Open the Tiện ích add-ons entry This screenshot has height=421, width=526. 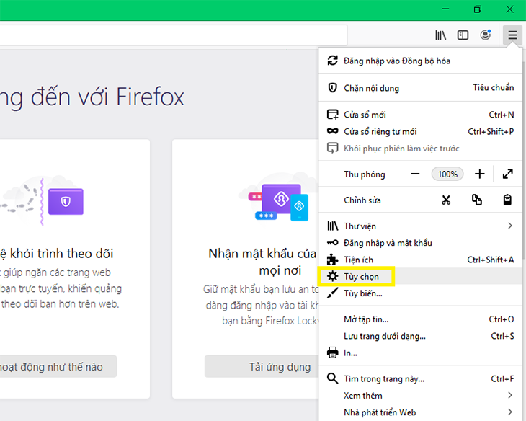click(358, 260)
